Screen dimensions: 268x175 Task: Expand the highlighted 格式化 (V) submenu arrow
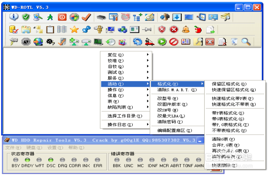point(202,84)
